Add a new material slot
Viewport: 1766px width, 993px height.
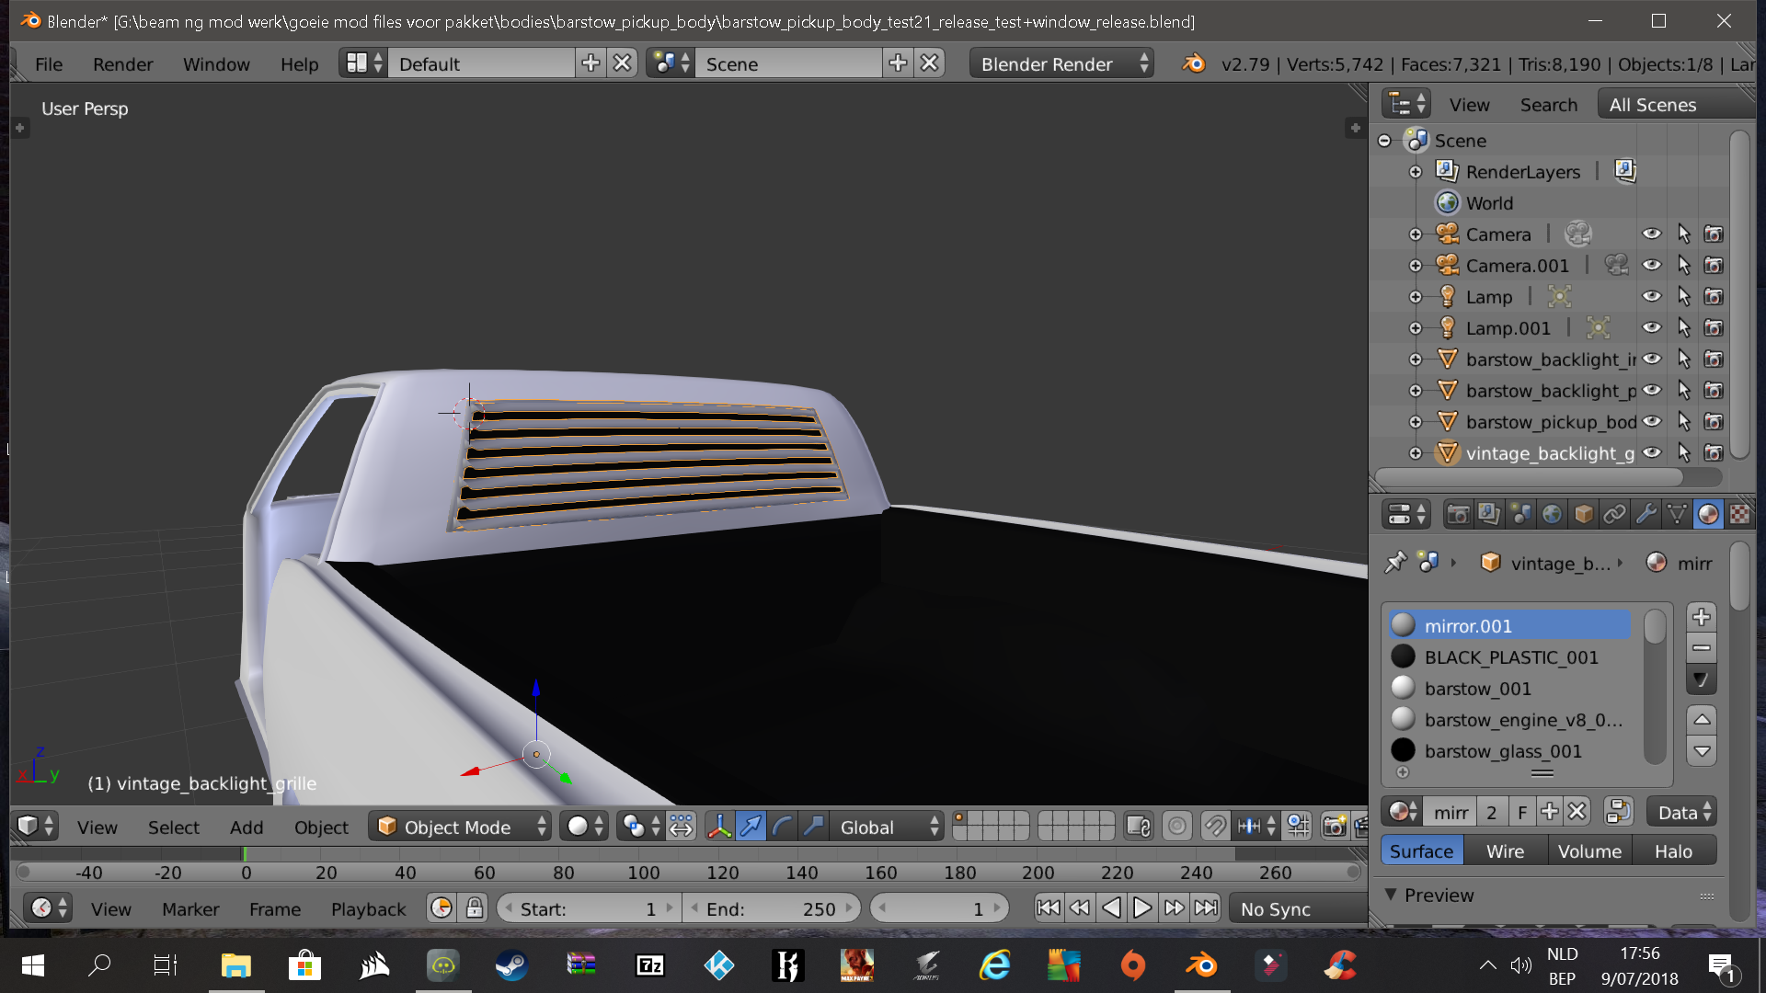point(1702,617)
